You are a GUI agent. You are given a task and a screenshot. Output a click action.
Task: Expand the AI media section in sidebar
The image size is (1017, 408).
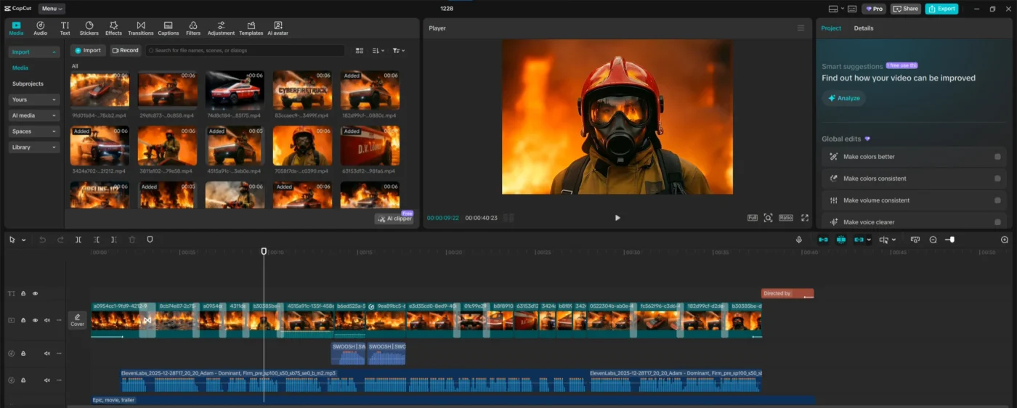pyautogui.click(x=33, y=115)
